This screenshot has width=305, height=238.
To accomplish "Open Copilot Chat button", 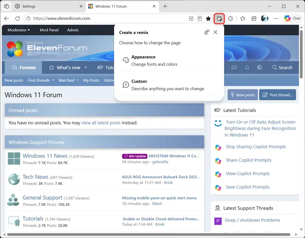I will pos(292,18).
